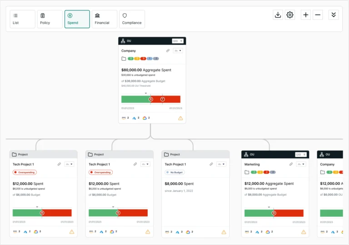The height and width of the screenshot is (245, 349).
Task: Click the AWS icon on the Marketing card
Action: pos(247,232)
